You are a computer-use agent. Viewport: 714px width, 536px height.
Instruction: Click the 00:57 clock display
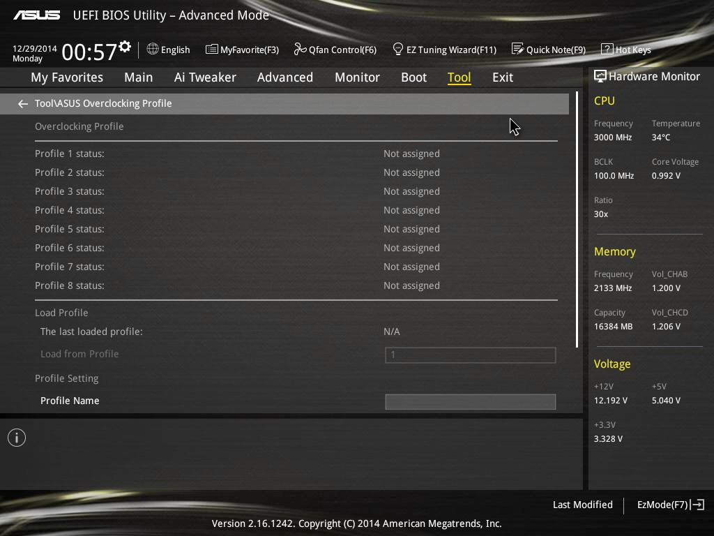(x=89, y=52)
